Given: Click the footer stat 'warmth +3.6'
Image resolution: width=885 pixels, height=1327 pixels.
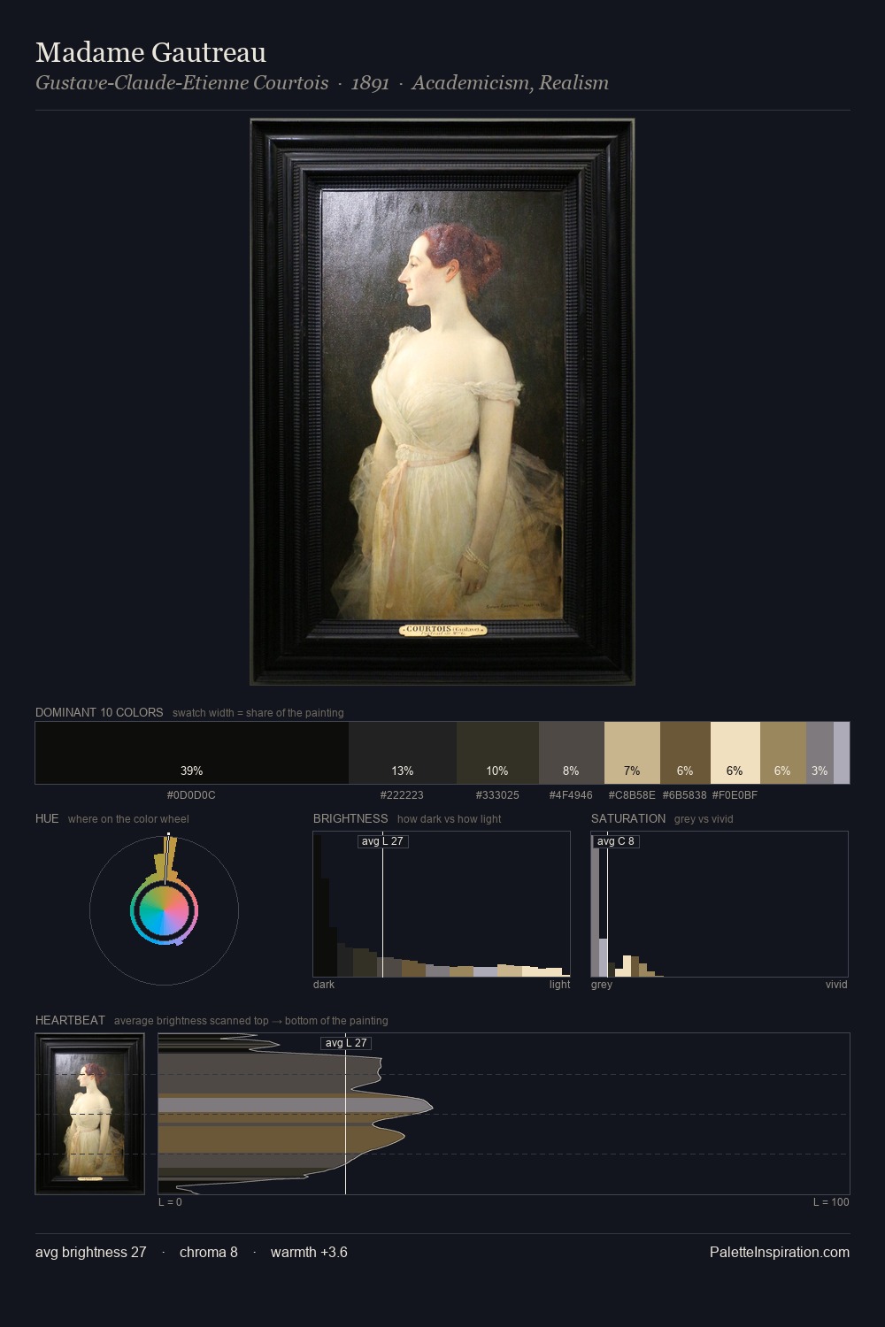Looking at the screenshot, I should coord(309,1252).
